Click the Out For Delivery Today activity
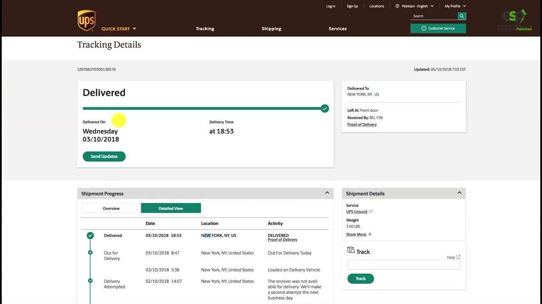Screen dimensions: 542x304 click(x=290, y=253)
